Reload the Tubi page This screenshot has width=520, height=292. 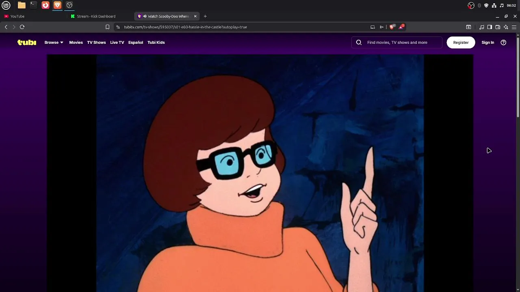point(22,27)
